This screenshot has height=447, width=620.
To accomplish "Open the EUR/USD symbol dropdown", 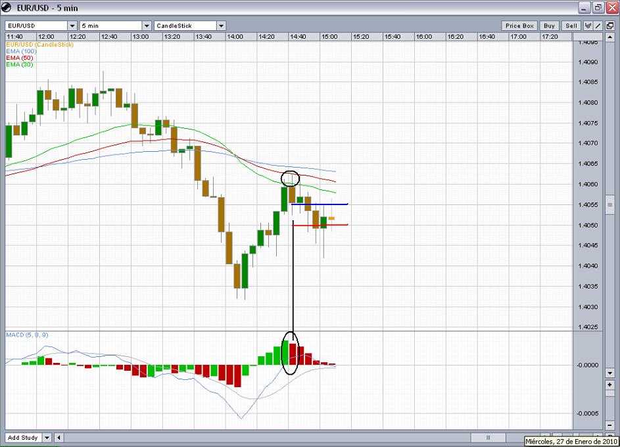I will [72, 26].
